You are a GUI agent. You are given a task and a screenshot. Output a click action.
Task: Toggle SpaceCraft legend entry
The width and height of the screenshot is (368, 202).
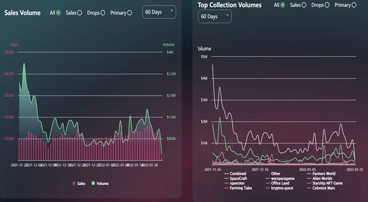point(239,178)
